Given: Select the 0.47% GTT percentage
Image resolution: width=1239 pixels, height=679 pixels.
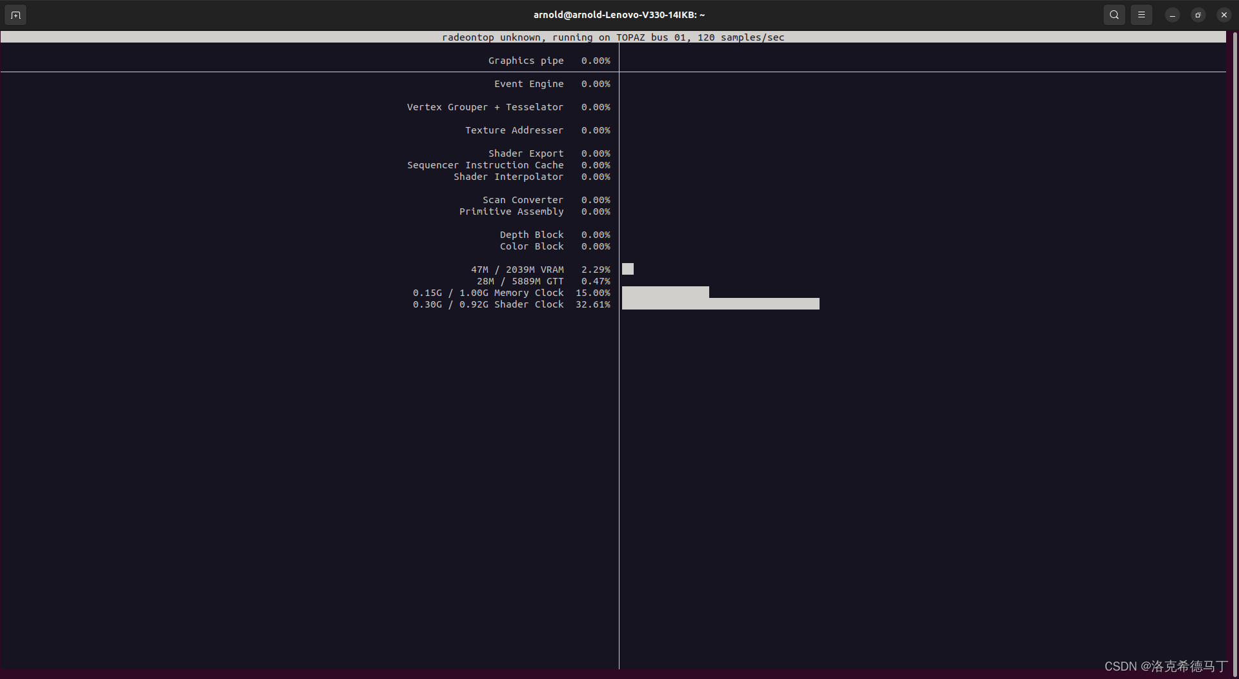Looking at the screenshot, I should point(596,281).
